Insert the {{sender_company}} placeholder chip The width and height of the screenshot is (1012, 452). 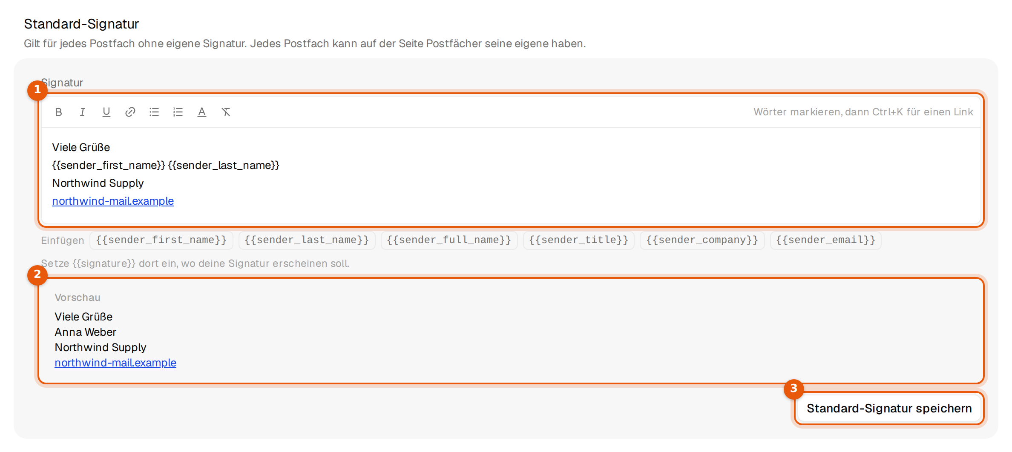coord(702,240)
